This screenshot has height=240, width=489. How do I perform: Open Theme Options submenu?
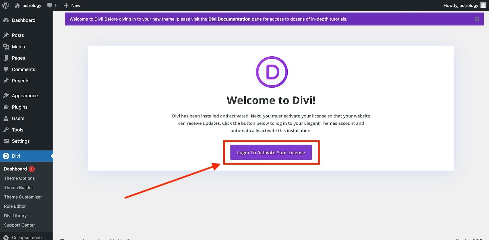coord(19,178)
